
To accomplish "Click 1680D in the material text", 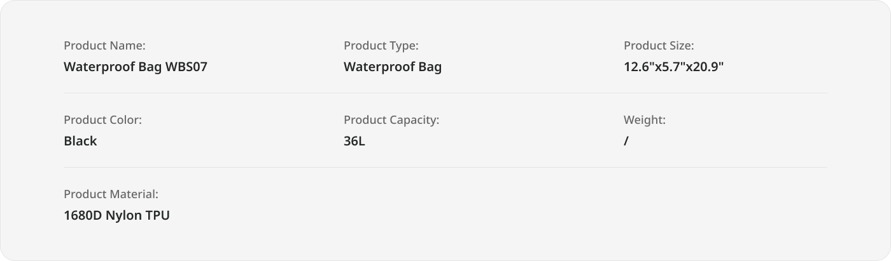I will (x=83, y=215).
